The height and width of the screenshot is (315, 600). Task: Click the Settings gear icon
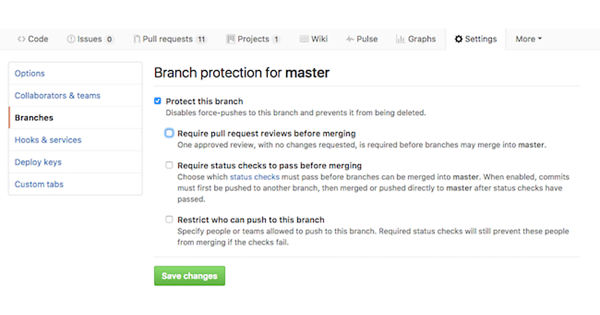tap(458, 39)
